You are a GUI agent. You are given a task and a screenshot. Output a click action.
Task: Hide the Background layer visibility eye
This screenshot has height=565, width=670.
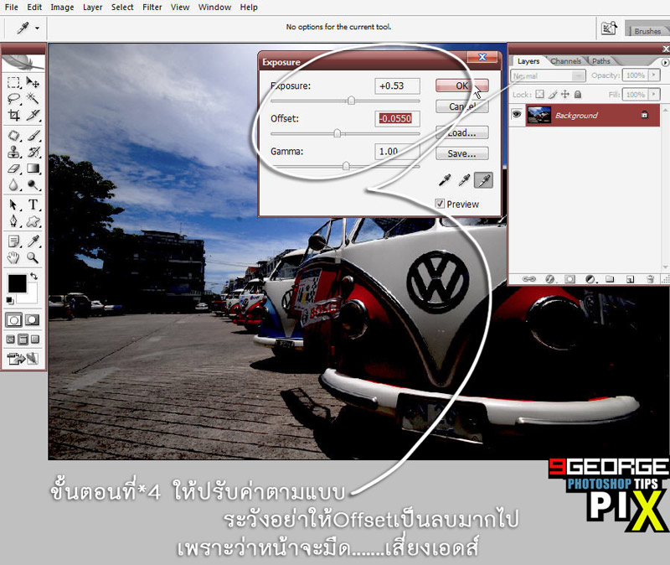click(517, 114)
